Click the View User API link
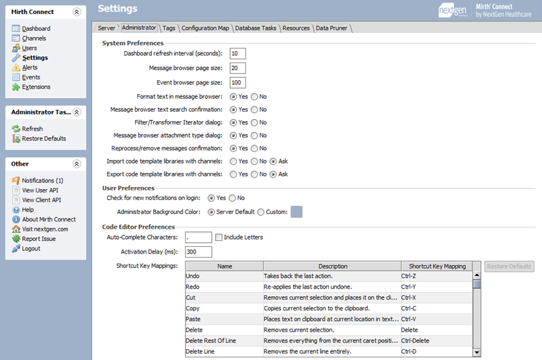Image resolution: width=542 pixels, height=360 pixels. click(x=40, y=190)
